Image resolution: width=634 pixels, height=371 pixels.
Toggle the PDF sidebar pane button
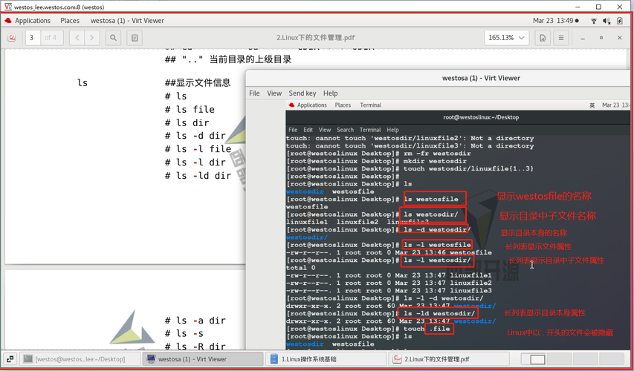pos(135,38)
